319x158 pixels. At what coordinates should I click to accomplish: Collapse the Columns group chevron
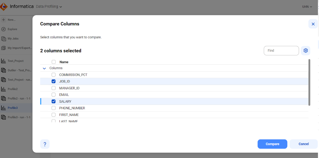click(44, 68)
